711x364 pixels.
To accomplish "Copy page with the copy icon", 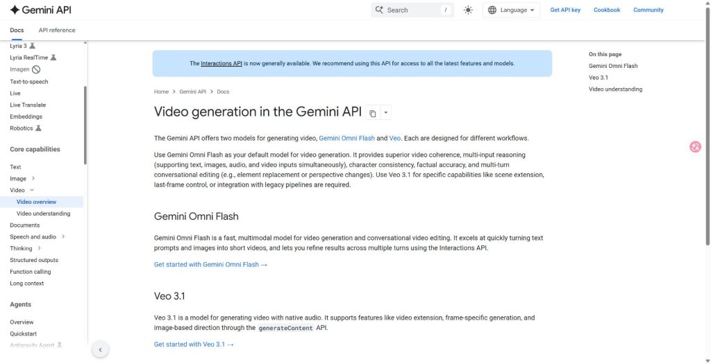I will [372, 113].
